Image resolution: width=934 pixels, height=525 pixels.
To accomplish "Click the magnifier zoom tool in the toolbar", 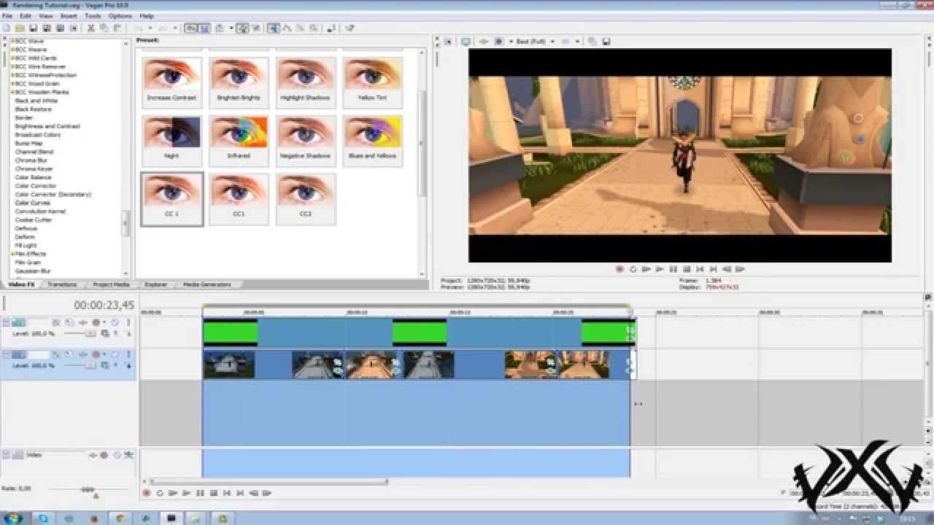I will tap(314, 28).
